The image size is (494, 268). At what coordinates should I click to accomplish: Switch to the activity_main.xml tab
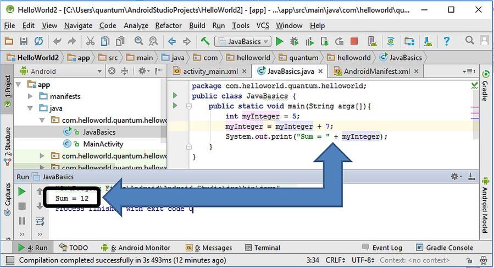coord(210,72)
